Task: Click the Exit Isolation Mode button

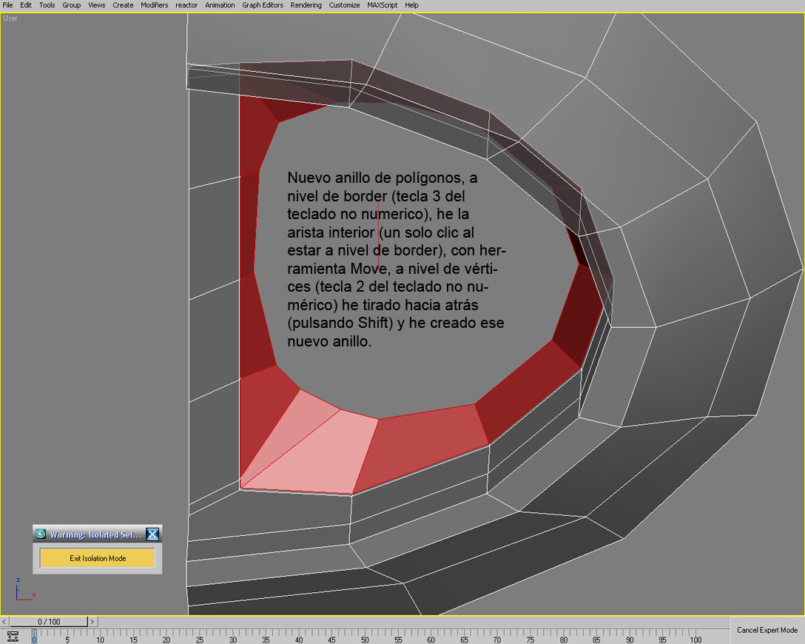Action: (x=98, y=558)
